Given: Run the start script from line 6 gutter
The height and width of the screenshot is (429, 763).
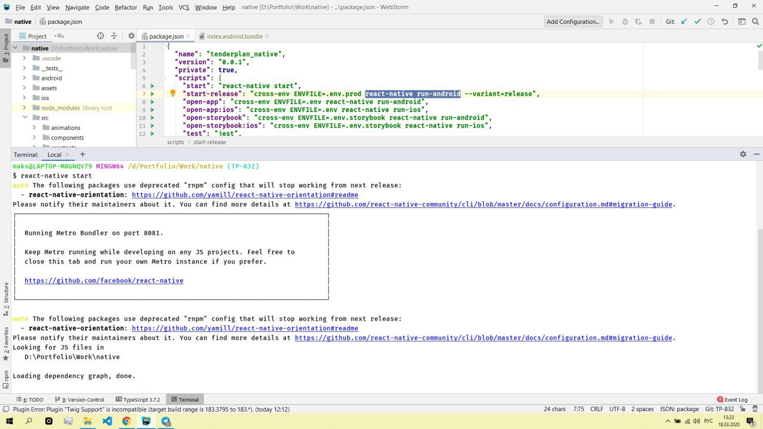Looking at the screenshot, I should point(153,86).
